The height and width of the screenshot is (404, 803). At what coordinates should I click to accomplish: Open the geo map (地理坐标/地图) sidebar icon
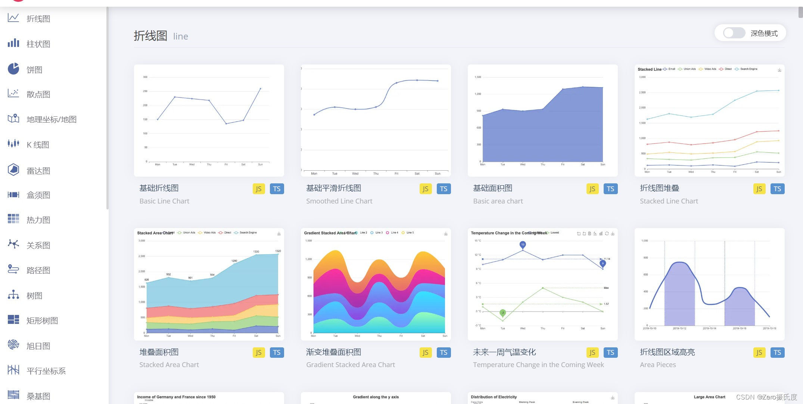click(13, 119)
